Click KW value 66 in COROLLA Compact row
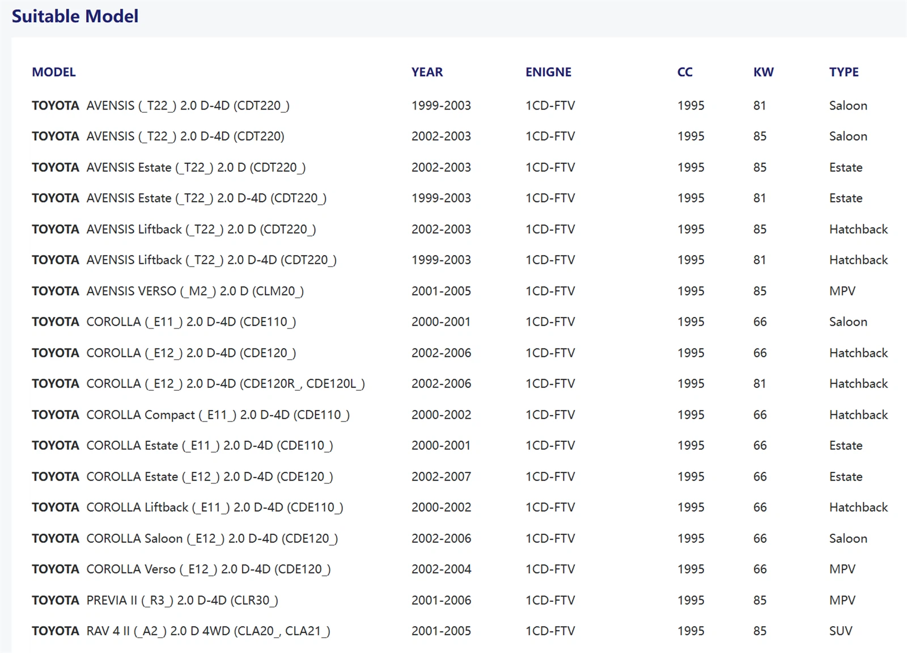Viewport: 907px width, 653px height. (760, 415)
